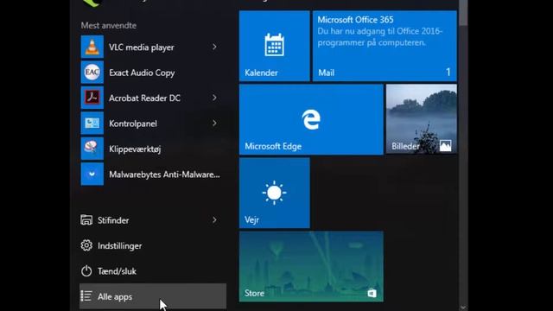553x311 pixels.
Task: Open the Kontrolpanel icon
Action: click(92, 123)
